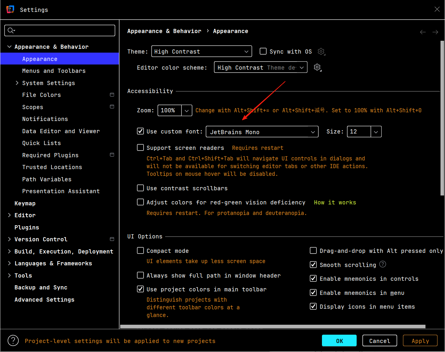Open the editor color scheme gear menu
Image resolution: width=445 pixels, height=352 pixels.
coord(317,67)
